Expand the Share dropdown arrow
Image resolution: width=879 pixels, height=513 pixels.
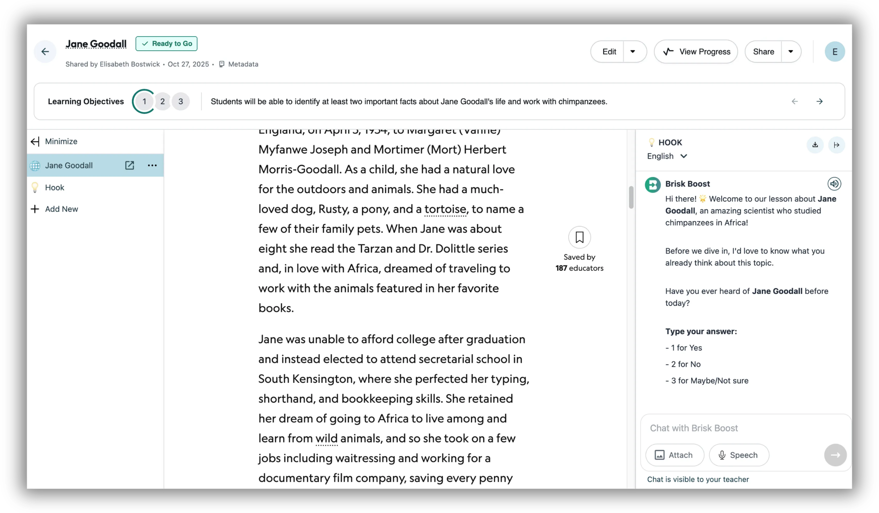click(790, 51)
